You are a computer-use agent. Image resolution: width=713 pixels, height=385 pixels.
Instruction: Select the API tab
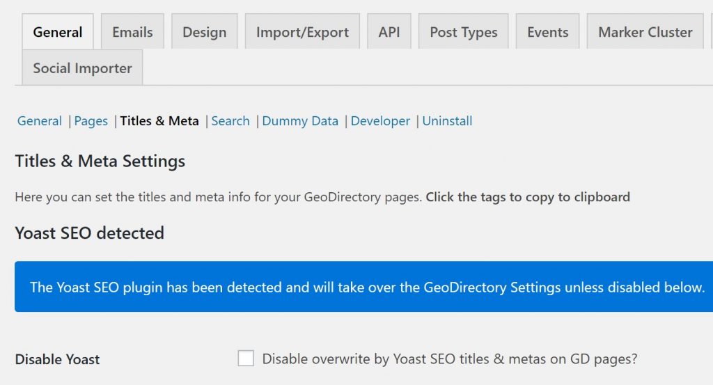[389, 32]
